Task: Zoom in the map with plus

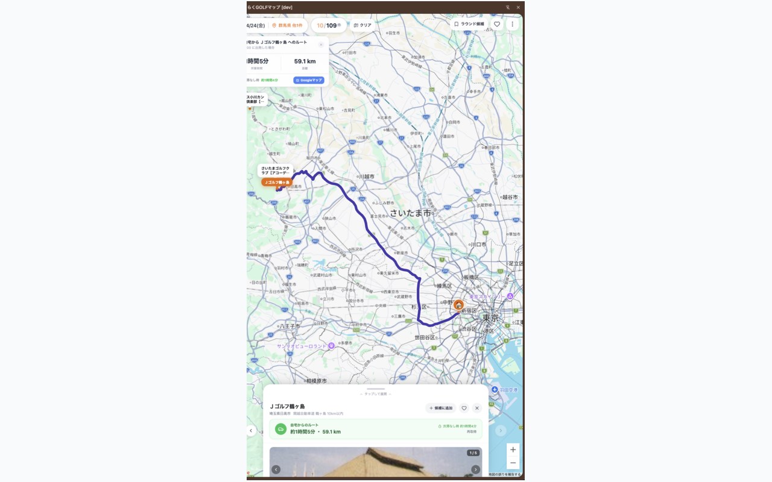Action: tap(513, 449)
